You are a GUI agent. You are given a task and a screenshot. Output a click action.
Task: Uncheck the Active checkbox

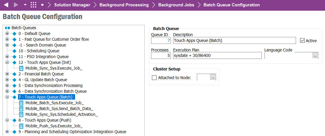302,41
